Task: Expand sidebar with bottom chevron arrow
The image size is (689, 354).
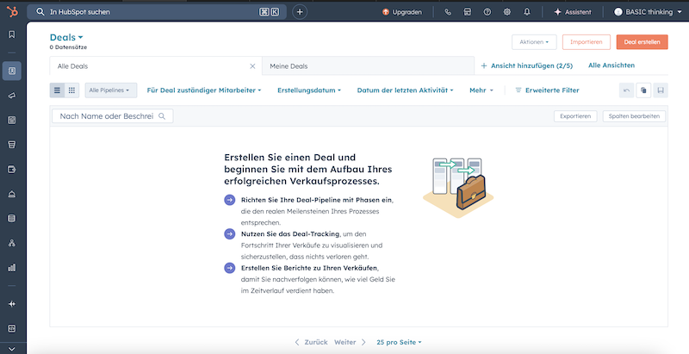Action: tap(12, 349)
